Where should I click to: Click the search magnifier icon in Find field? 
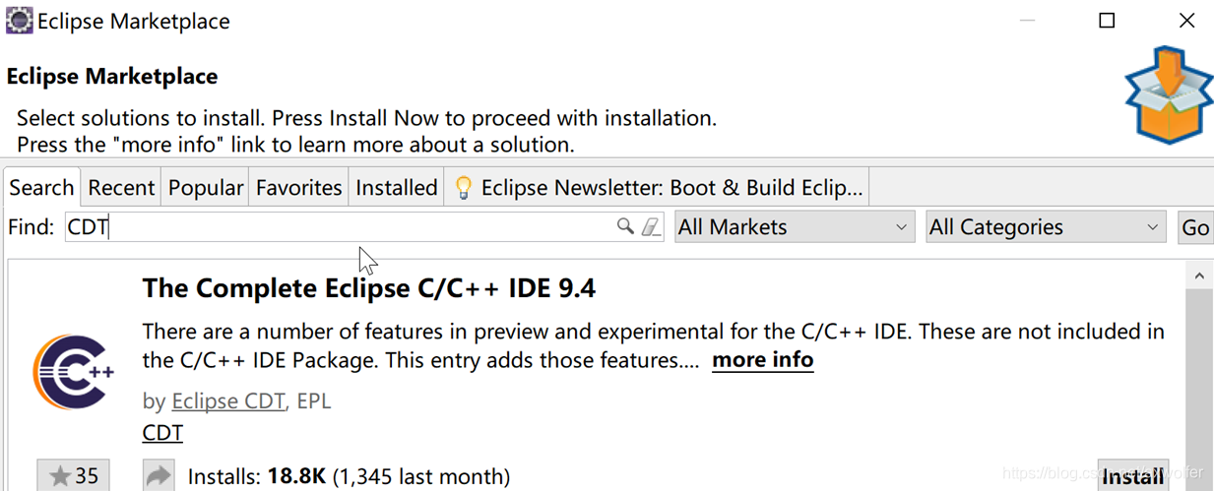[x=624, y=226]
